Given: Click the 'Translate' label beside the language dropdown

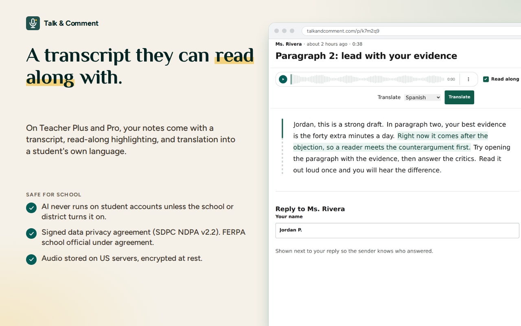Looking at the screenshot, I should click(x=389, y=97).
